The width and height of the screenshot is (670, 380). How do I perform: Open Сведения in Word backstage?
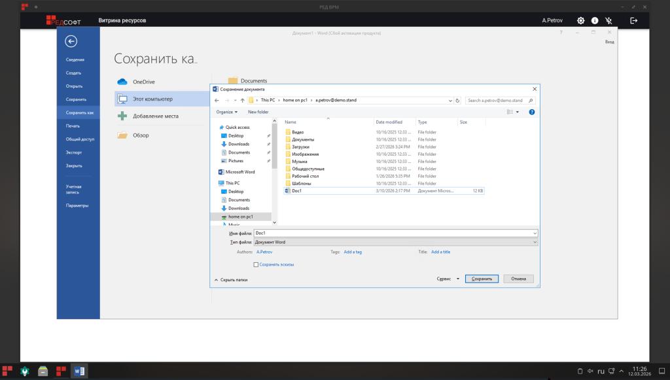75,60
